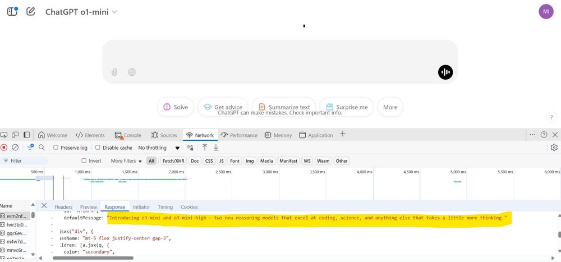Image resolution: width=561 pixels, height=262 pixels.
Task: Filter requests by Other type
Action: [342, 160]
